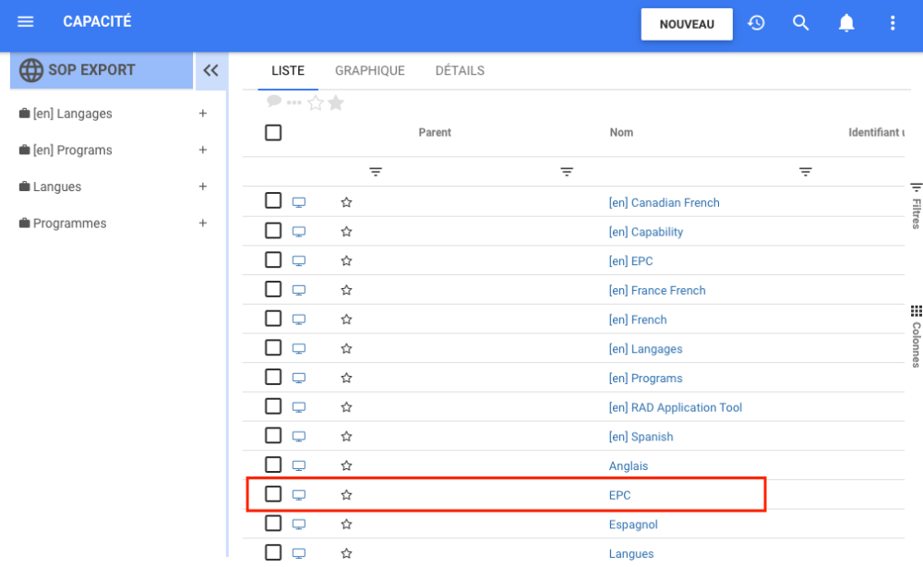The height and width of the screenshot is (567, 923).
Task: Open the [en] RAD Application Tool link
Action: pos(675,407)
